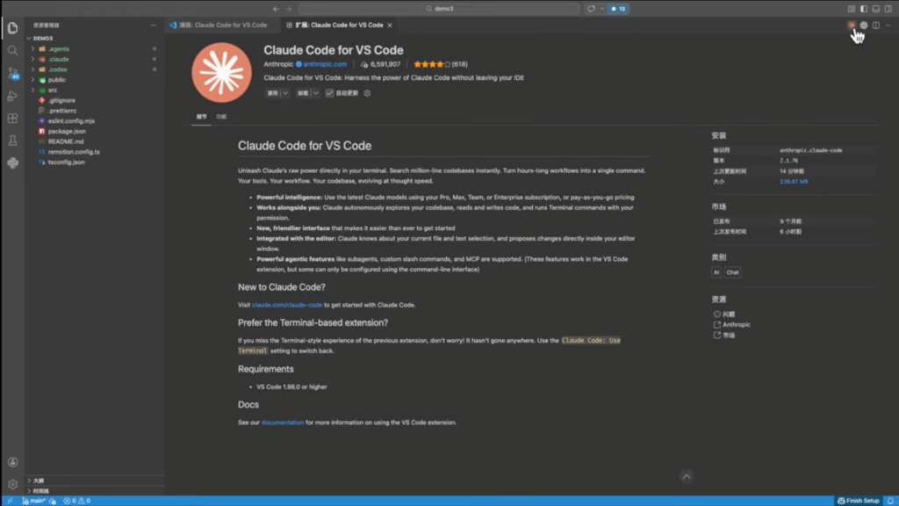Close the extension Claude Code tab

pos(390,25)
